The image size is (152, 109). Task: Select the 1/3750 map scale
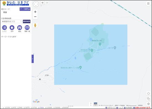34,108
